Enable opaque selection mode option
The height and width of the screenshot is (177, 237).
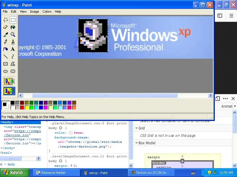point(9,81)
